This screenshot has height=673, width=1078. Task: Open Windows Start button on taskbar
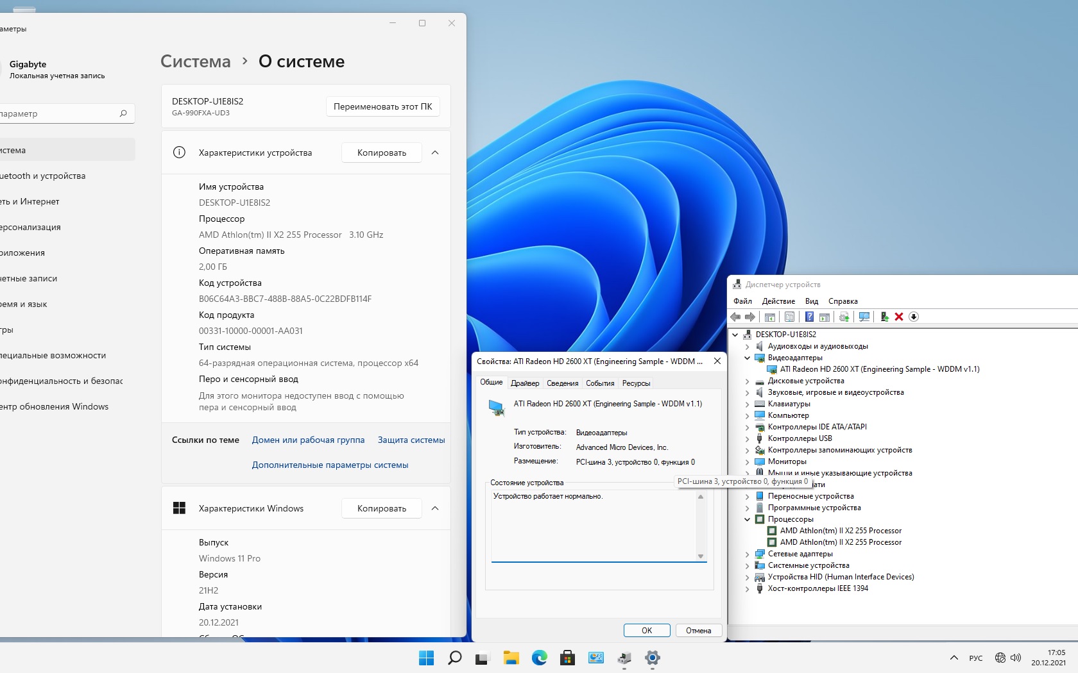click(x=426, y=658)
